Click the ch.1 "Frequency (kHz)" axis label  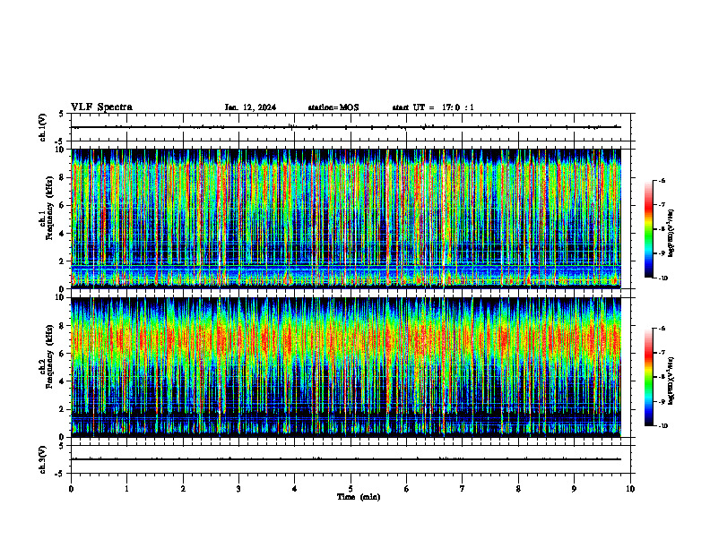[49, 208]
